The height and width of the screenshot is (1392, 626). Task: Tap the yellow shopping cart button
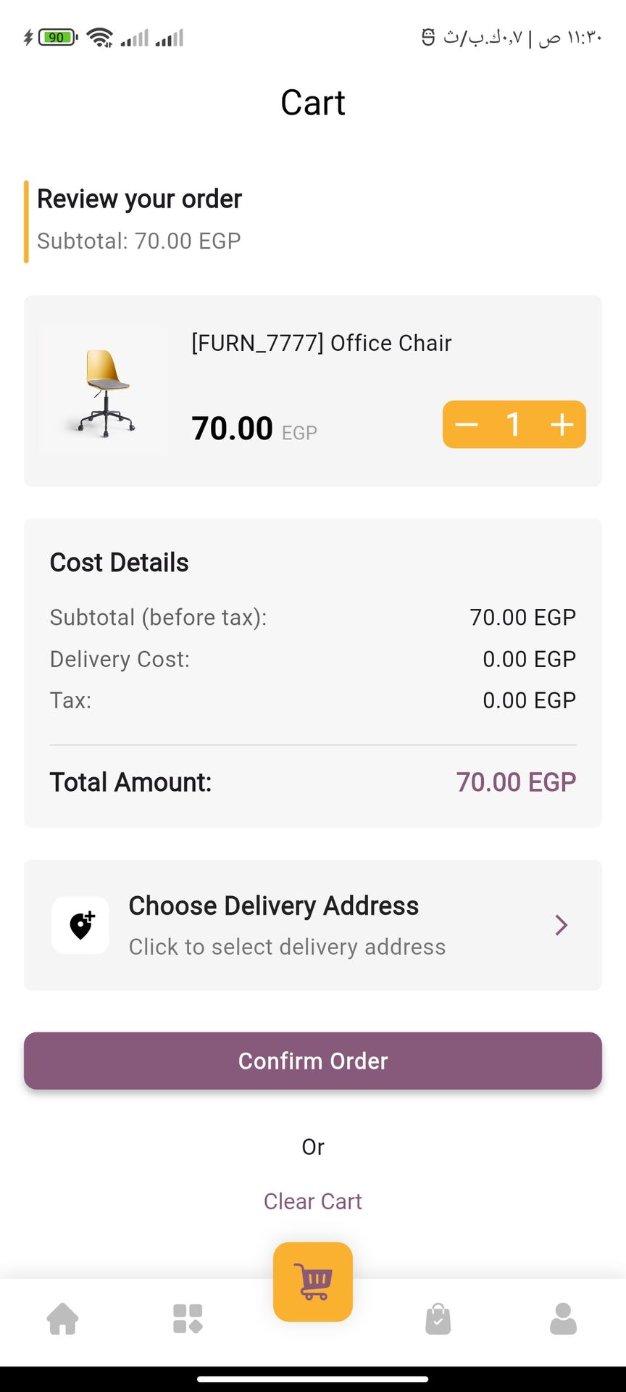(313, 1282)
